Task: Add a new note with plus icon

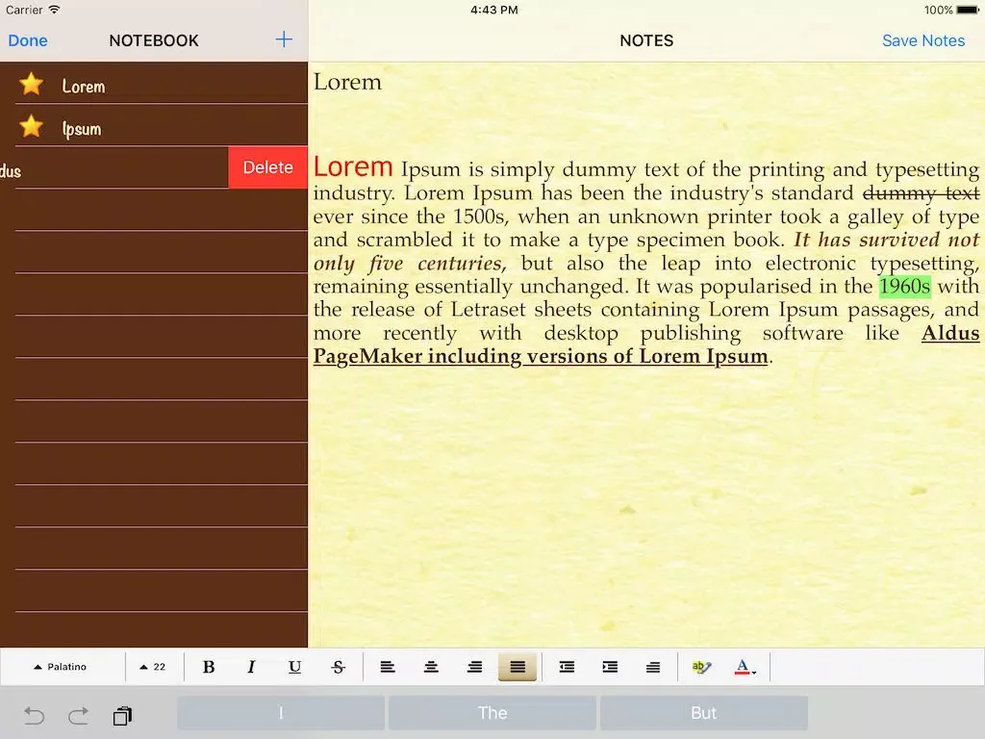Action: [x=284, y=39]
